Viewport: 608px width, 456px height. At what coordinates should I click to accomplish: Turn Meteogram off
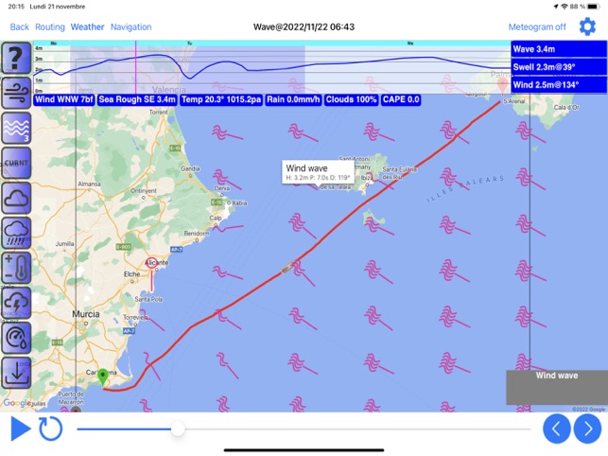pyautogui.click(x=537, y=27)
